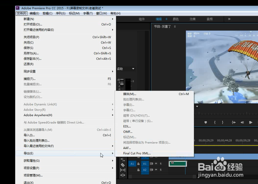Open the 标记(M) menu in menu bar
Screen dimensions: 258x184
74,13
